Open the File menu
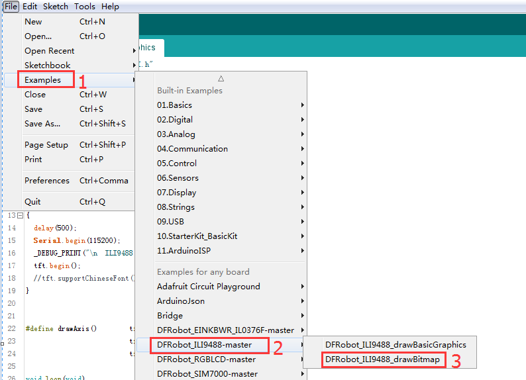The width and height of the screenshot is (526, 380). pyautogui.click(x=11, y=7)
